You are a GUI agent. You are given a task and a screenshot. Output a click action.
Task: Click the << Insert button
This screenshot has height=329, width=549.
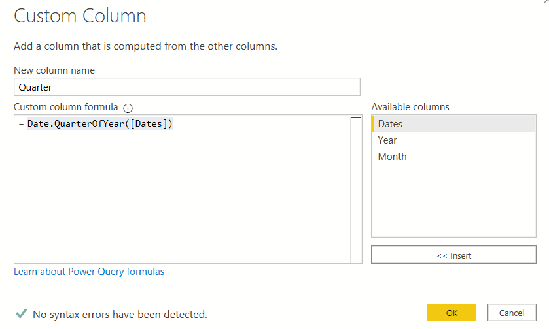[453, 255]
